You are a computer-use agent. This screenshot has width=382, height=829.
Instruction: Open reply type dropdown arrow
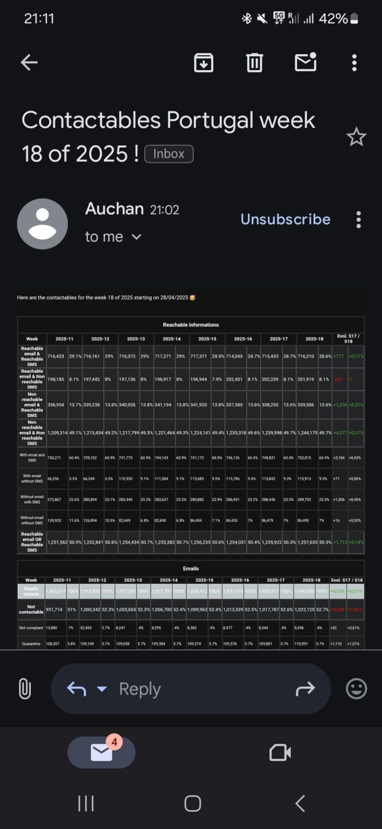tap(102, 689)
